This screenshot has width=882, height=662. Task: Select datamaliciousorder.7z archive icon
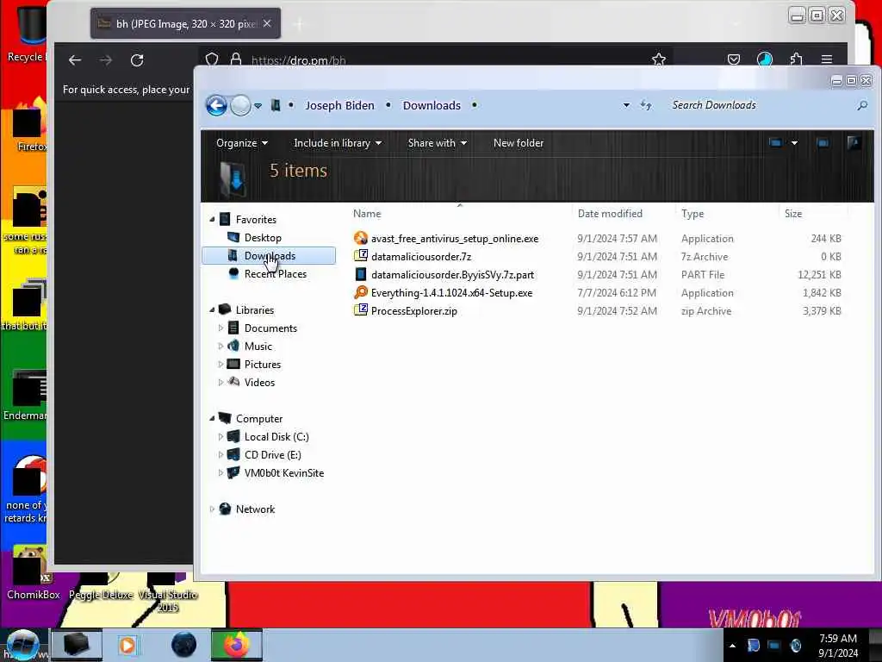[361, 256]
